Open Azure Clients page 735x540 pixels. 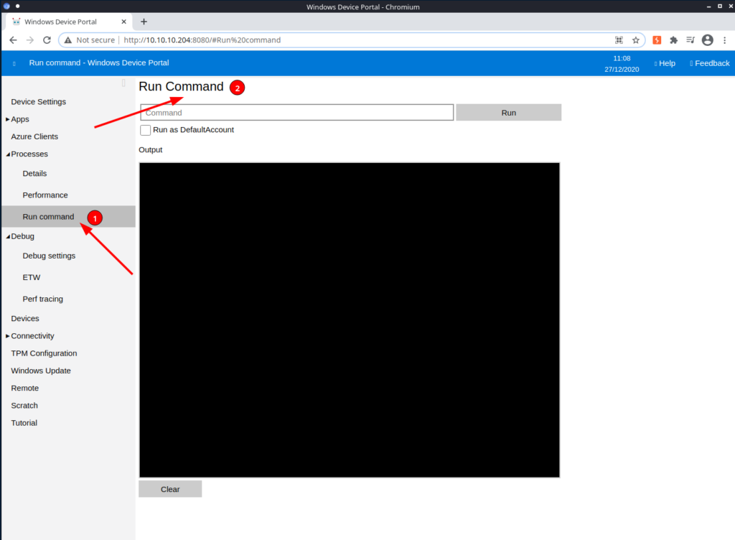click(34, 136)
